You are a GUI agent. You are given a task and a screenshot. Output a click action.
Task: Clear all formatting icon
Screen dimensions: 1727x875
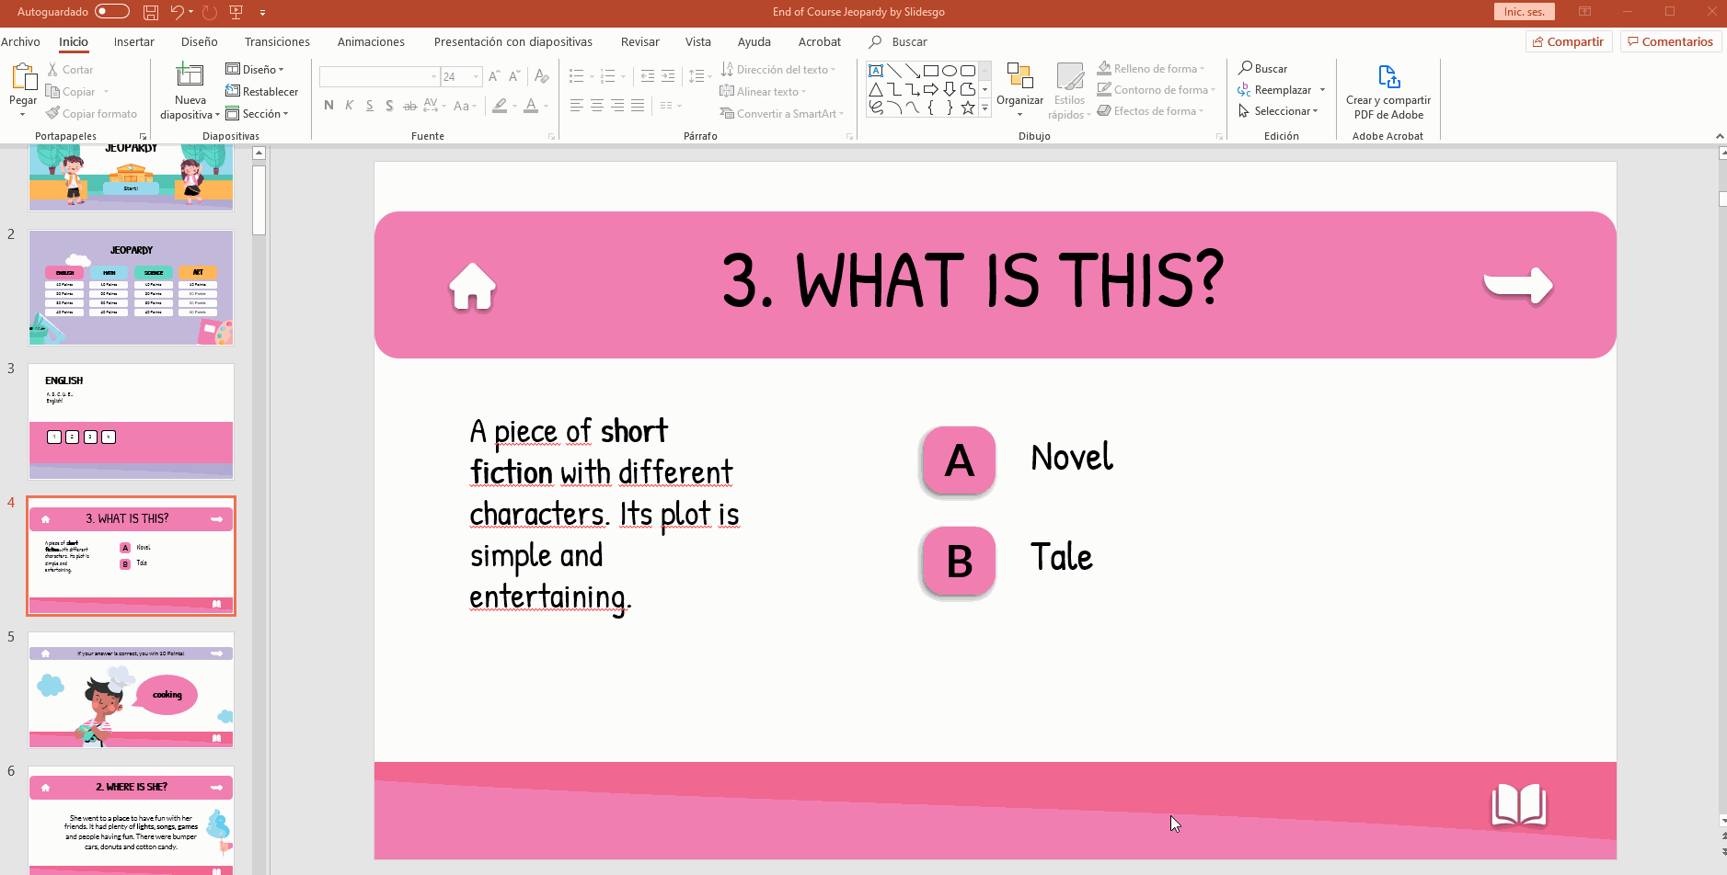coord(542,76)
